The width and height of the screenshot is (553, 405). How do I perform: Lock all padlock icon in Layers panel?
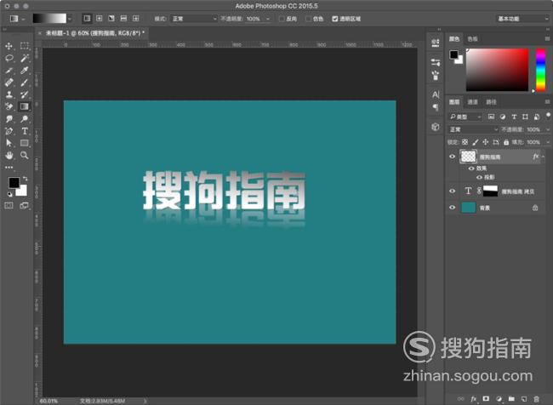[506, 142]
